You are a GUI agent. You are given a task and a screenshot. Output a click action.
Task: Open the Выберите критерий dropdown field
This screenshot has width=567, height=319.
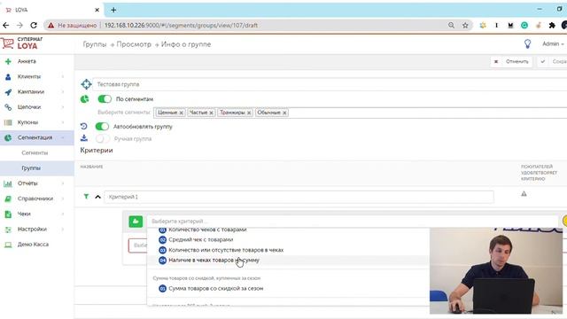tap(353, 221)
